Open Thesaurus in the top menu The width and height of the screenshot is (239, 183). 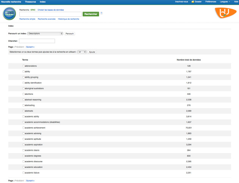tap(30, 2)
